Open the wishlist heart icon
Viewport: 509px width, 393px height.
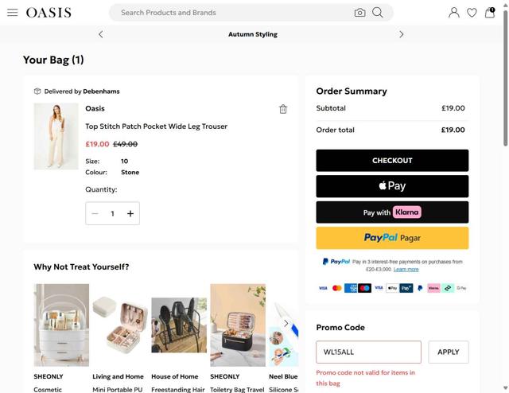[472, 13]
